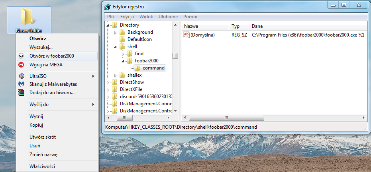371x172 pixels.
Task: Click the DiskManagement.Connection folder icon
Action: point(114,104)
